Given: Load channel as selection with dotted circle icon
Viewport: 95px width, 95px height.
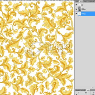Looking at the screenshot, I should (93, 88).
